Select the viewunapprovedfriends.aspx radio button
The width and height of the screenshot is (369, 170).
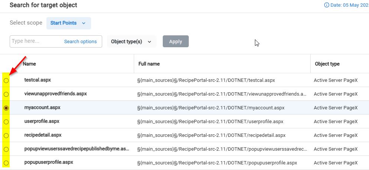[x=6, y=94]
